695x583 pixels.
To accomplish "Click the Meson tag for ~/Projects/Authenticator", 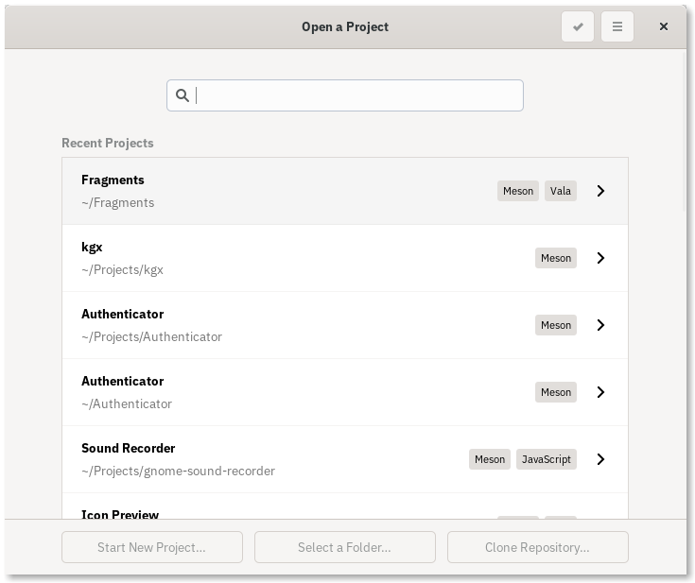I will (x=556, y=325).
